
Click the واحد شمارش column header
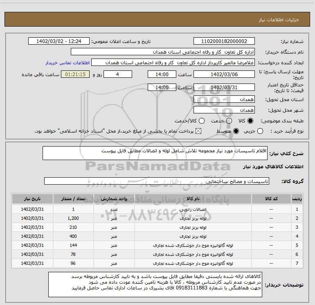[114, 199]
